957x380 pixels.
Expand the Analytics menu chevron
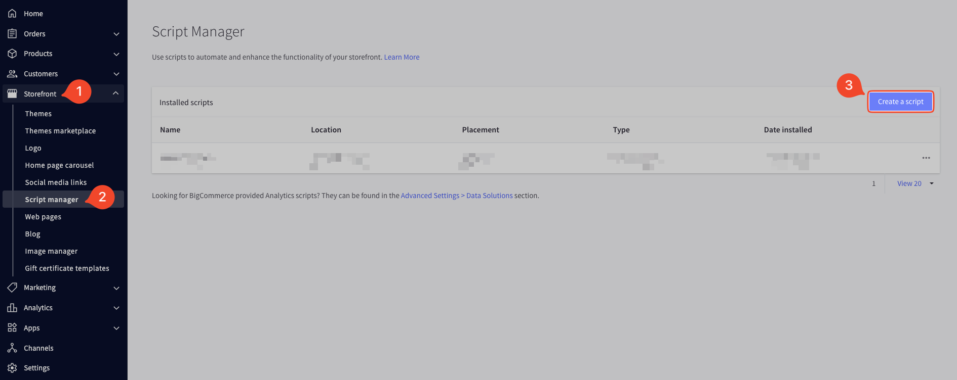pyautogui.click(x=116, y=308)
